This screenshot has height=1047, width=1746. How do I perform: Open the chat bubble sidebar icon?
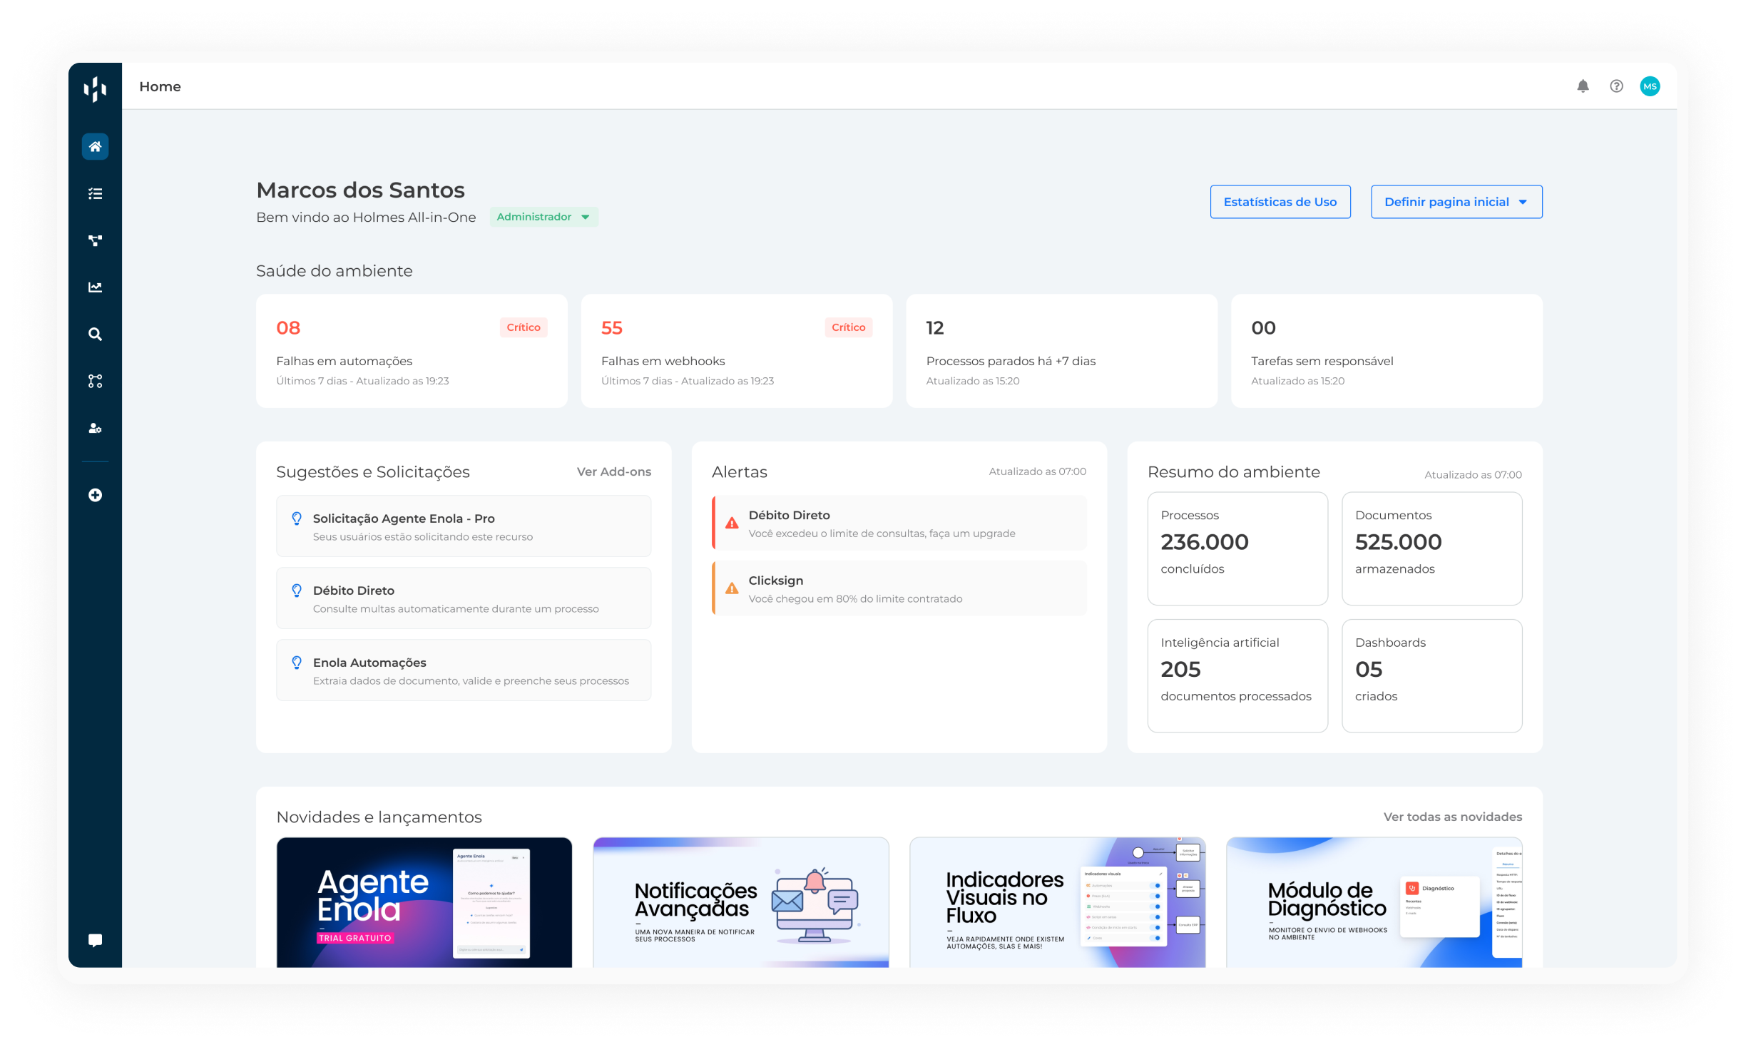pyautogui.click(x=95, y=940)
